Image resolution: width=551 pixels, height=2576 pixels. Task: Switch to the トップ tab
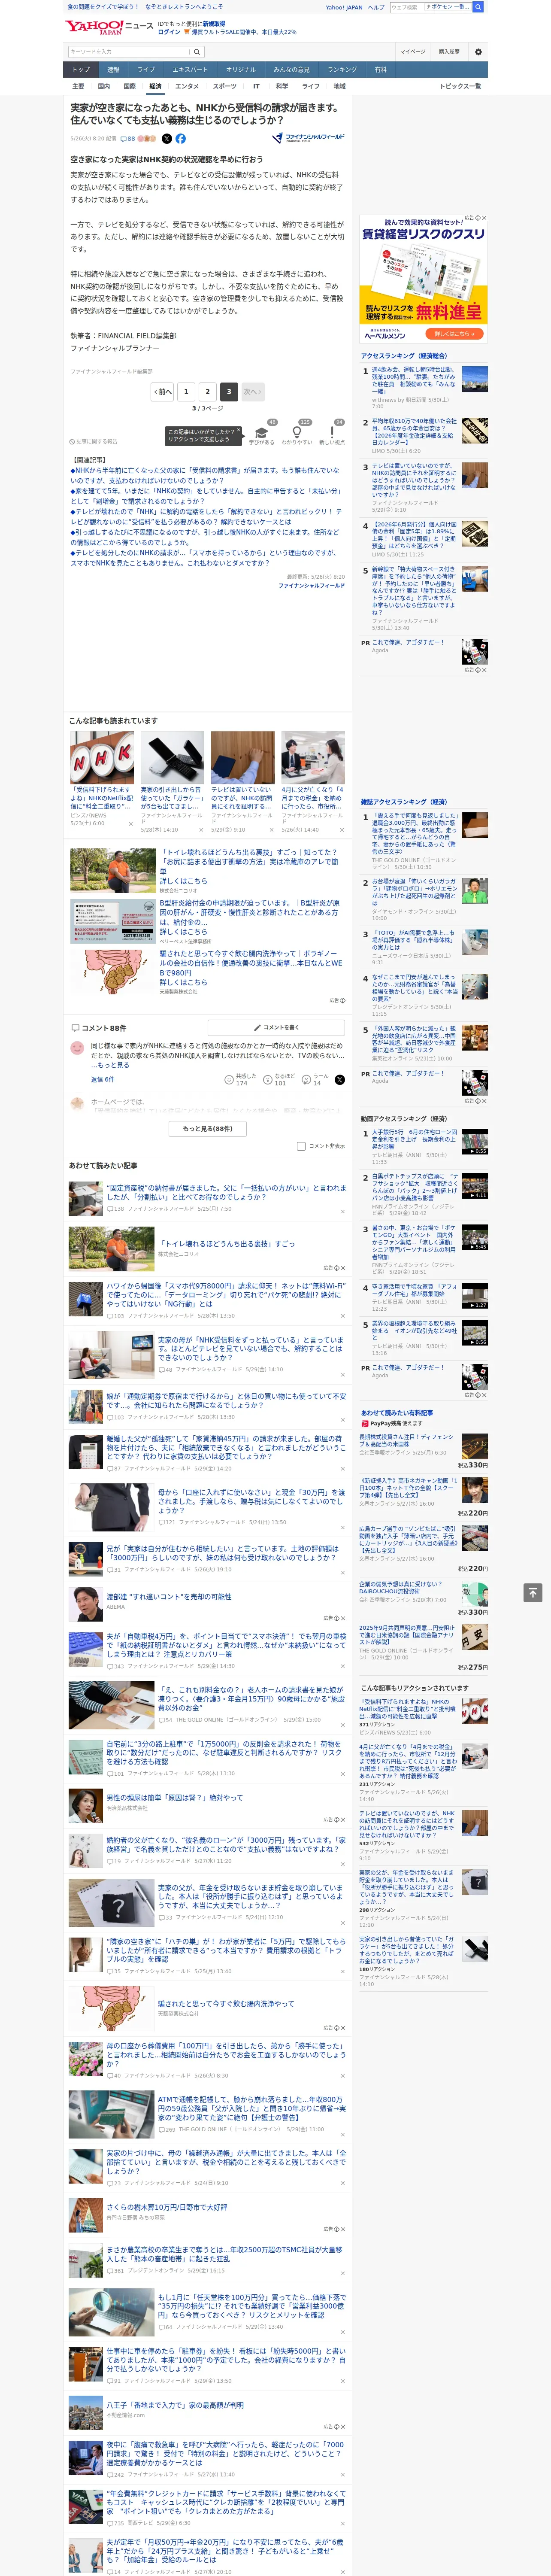[x=81, y=70]
